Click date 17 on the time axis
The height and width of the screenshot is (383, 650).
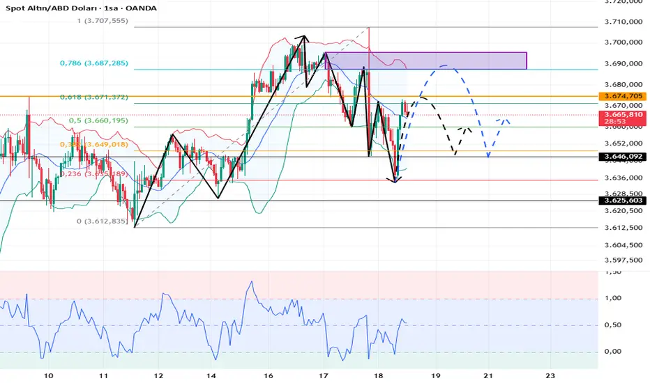coord(324,375)
